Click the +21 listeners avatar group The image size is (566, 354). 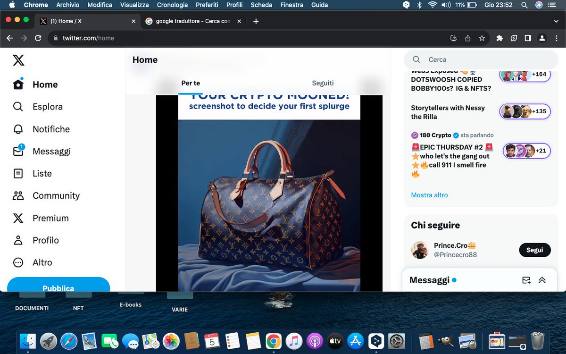coord(526,151)
